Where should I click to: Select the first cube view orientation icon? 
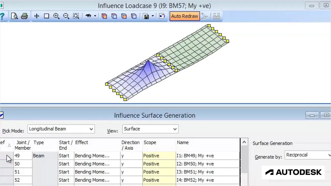click(104, 16)
